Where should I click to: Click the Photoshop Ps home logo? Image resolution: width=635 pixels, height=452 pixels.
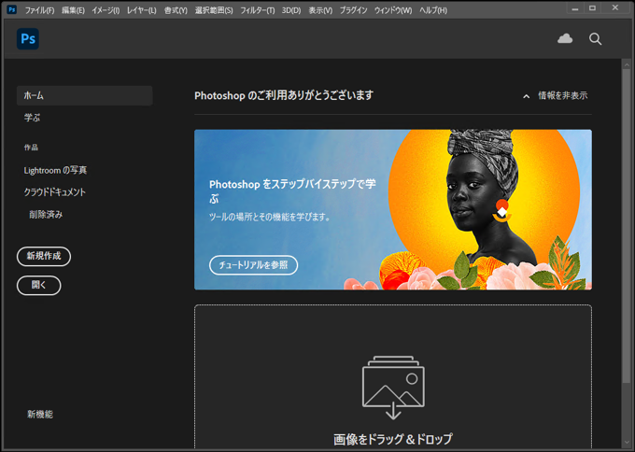tap(28, 39)
